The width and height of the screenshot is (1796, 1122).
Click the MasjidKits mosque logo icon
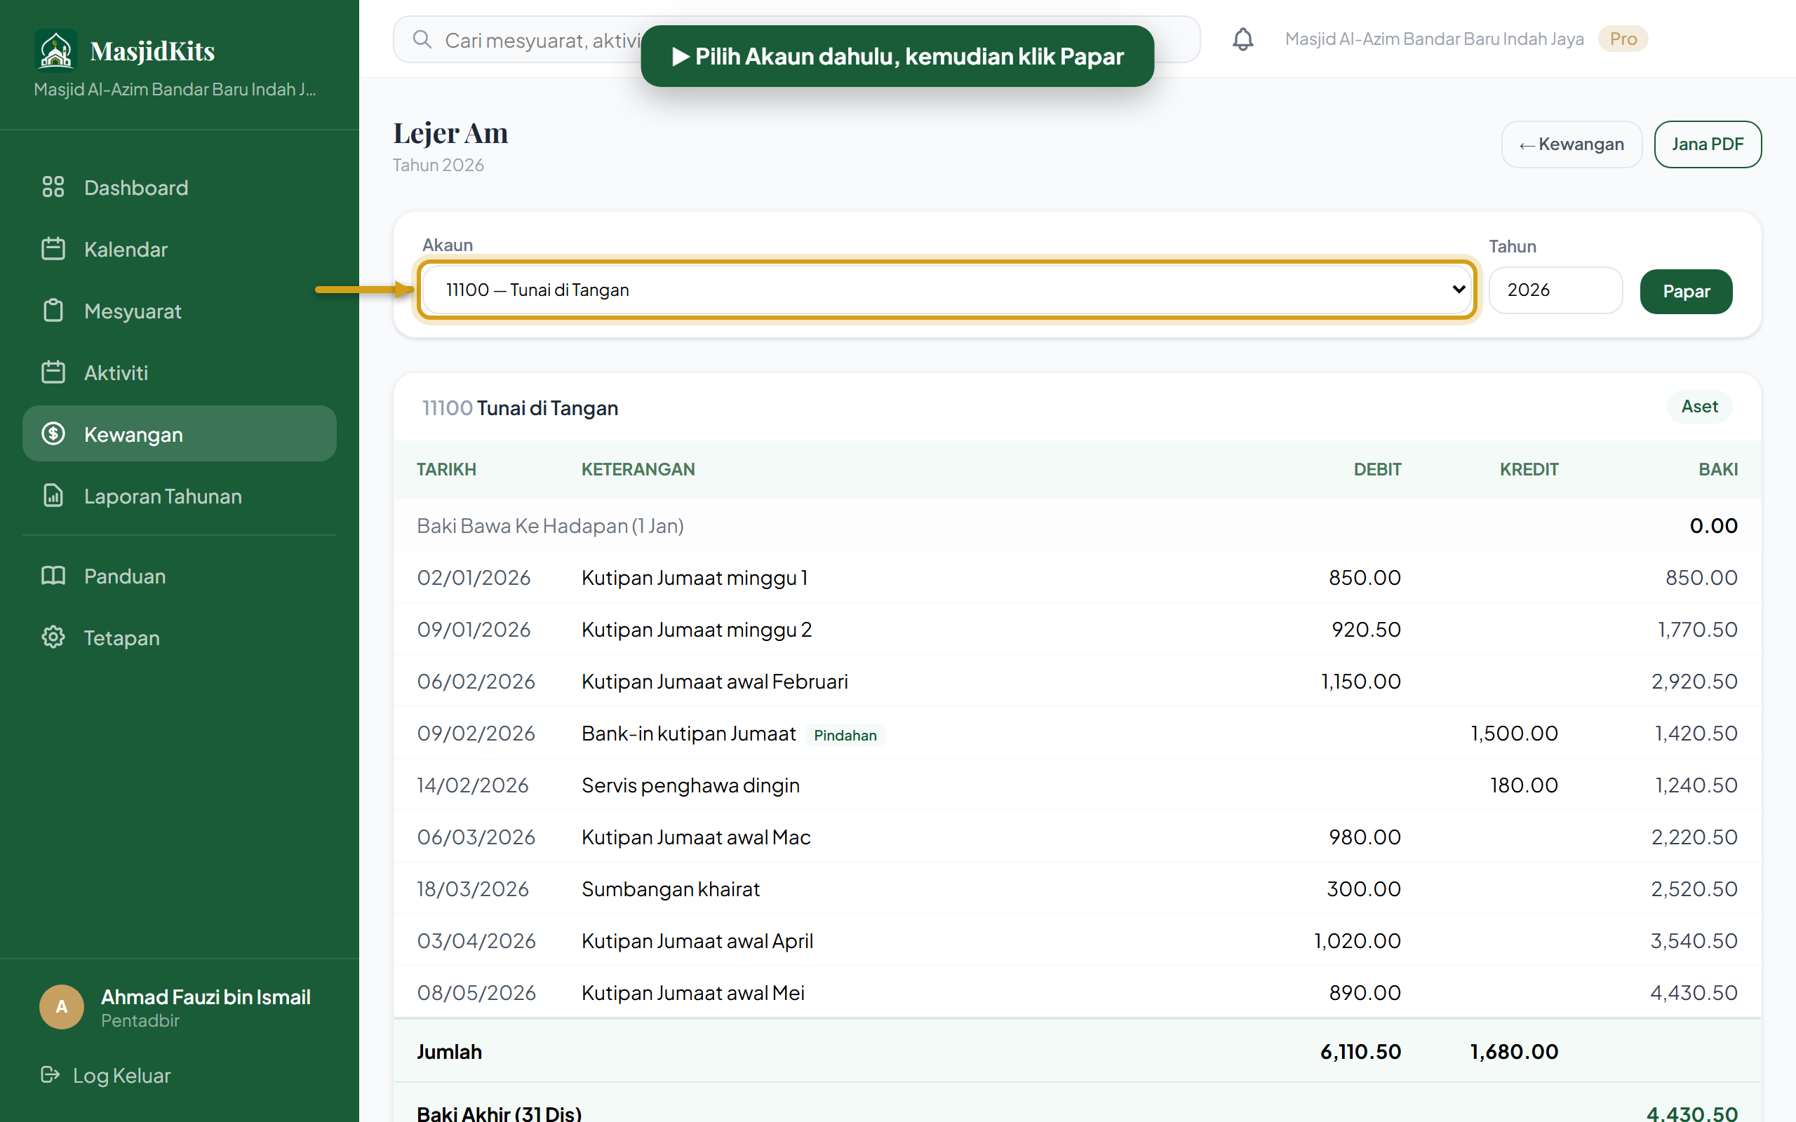coord(55,50)
